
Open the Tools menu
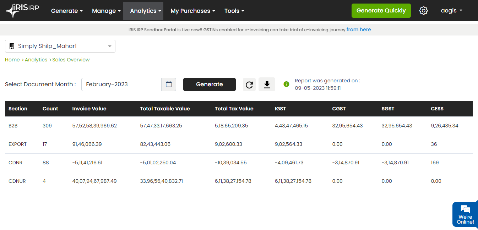click(234, 11)
